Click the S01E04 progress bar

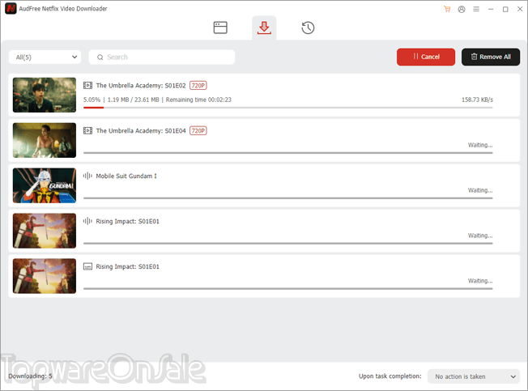pyautogui.click(x=288, y=153)
